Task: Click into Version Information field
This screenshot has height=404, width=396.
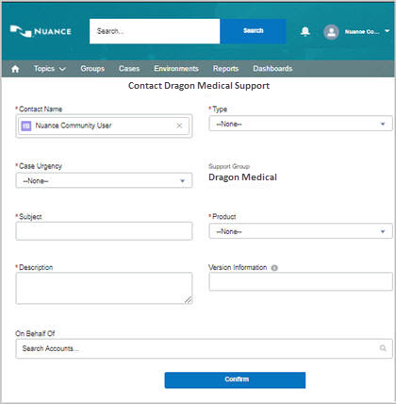Action: click(x=301, y=281)
